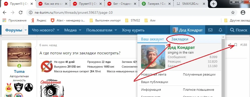Open the Ваши публикации link

click(155, 82)
